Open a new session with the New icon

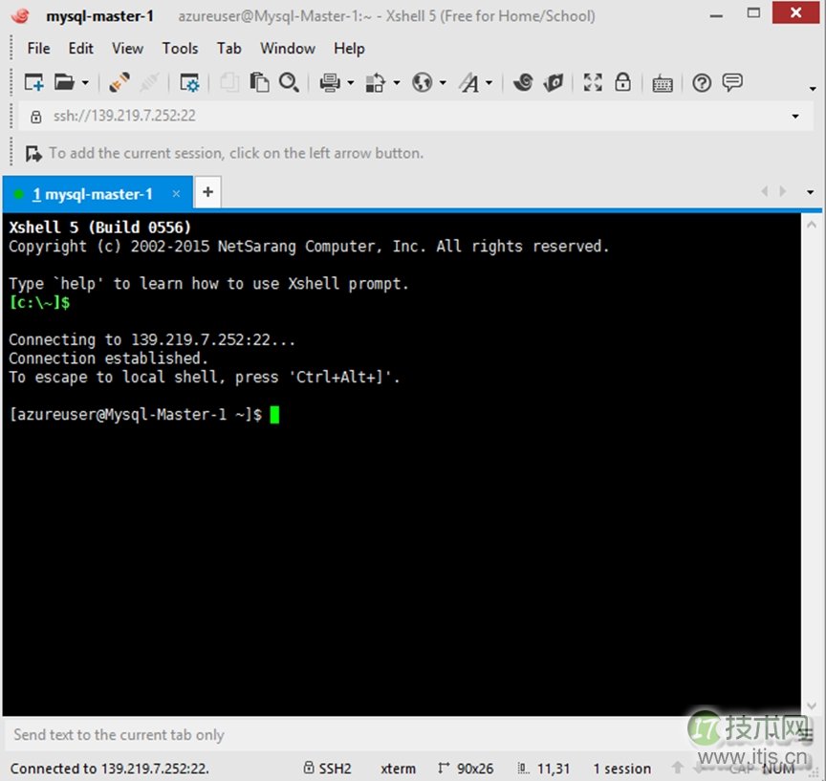point(33,82)
